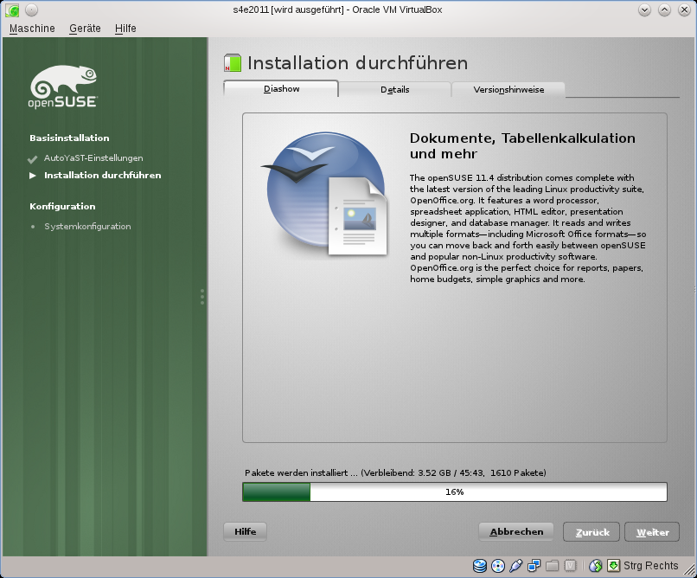Click the 'Dokumente, Tabellenkalkulation und mehr' headline
Viewport: 697px width, 578px height.
(522, 146)
